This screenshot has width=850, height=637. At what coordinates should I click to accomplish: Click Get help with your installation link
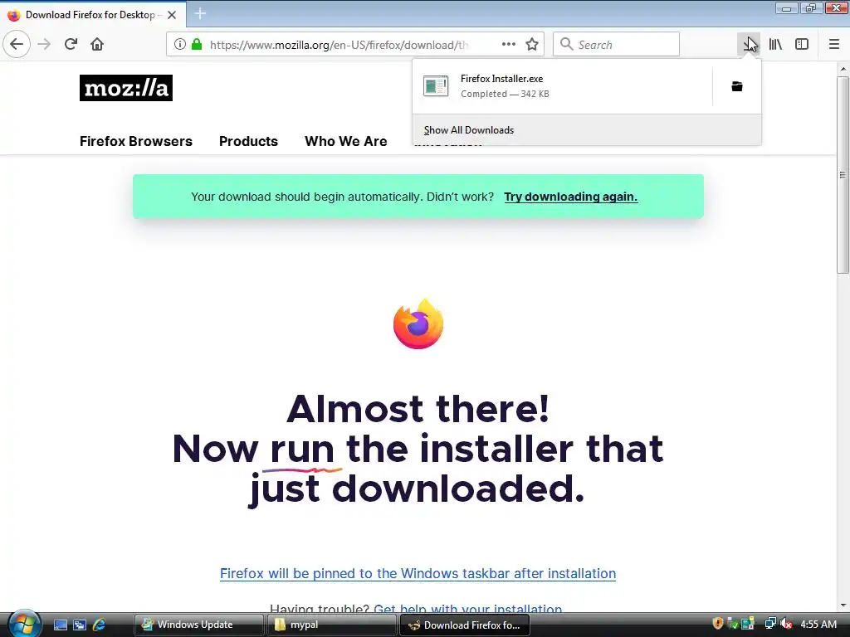tap(468, 609)
